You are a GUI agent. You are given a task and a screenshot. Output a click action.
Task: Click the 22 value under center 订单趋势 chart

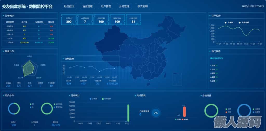click(98, 84)
